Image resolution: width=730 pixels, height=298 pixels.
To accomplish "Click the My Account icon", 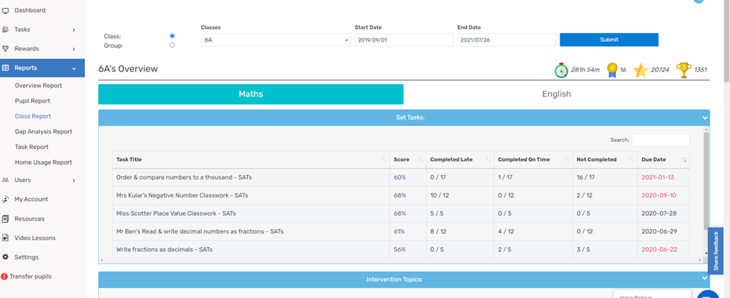I will (5, 199).
